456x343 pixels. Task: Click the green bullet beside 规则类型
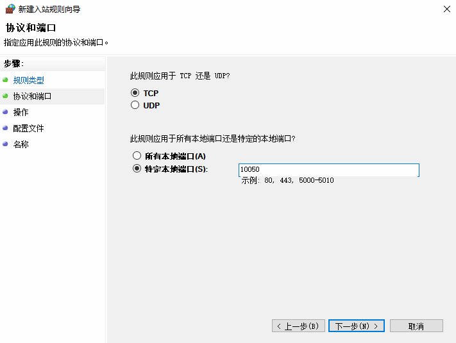click(x=5, y=79)
